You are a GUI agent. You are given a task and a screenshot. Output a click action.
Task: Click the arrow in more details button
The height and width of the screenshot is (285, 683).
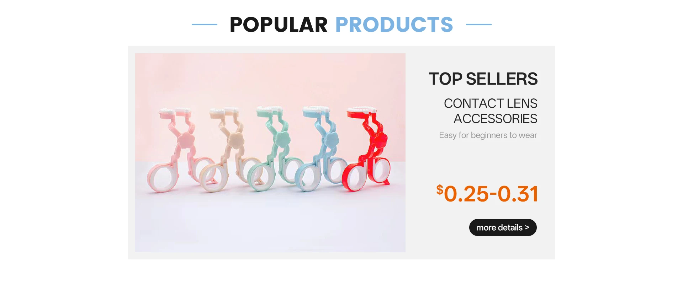point(527,227)
